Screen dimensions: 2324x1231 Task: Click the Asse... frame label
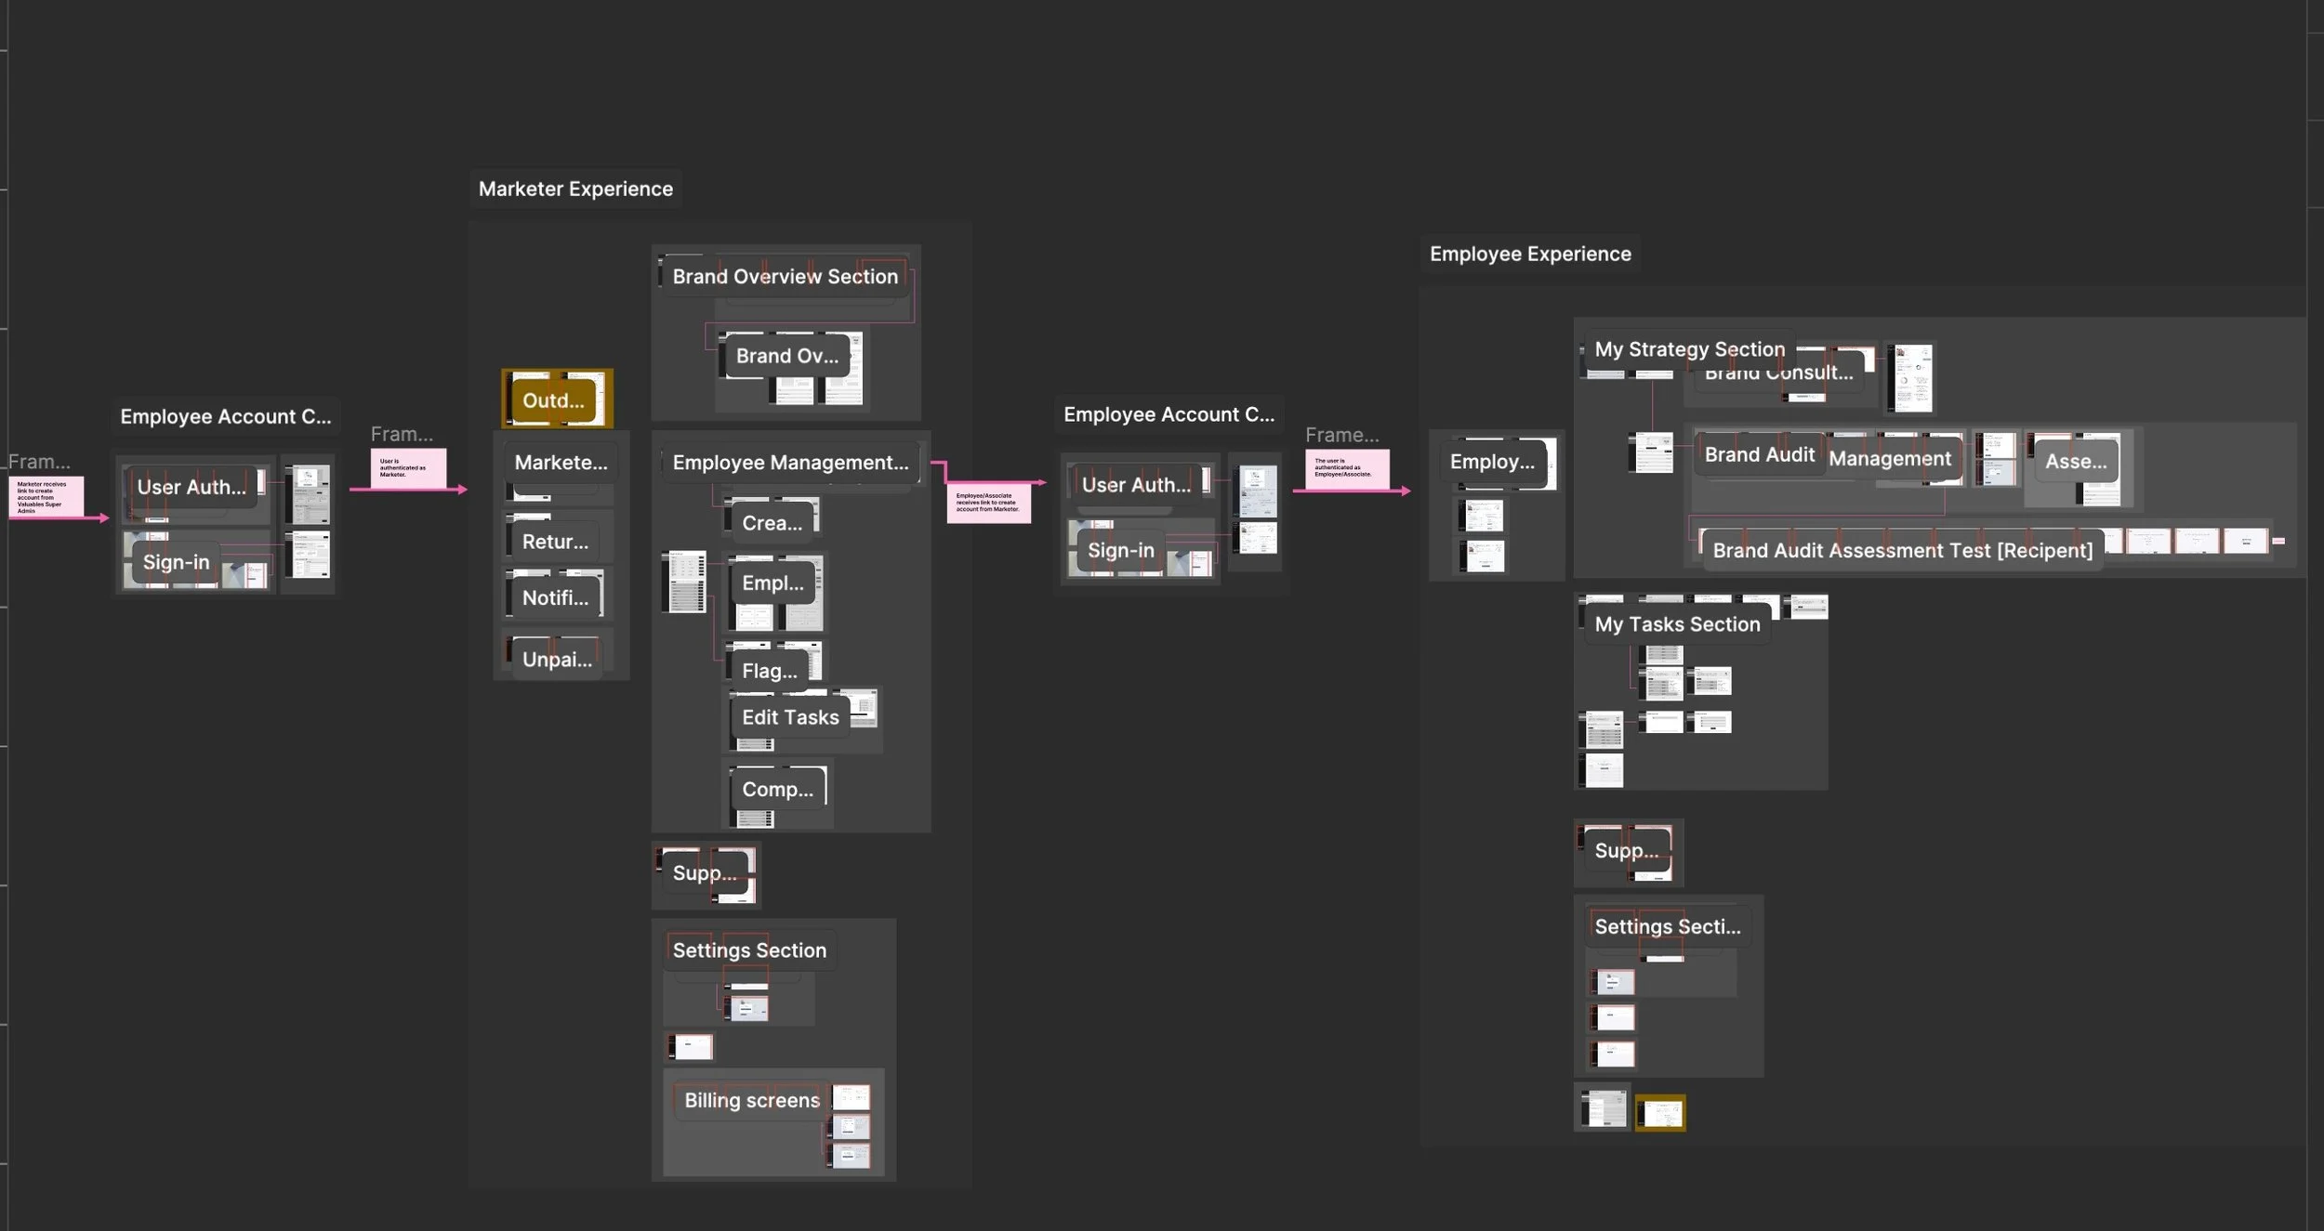[x=2075, y=461]
